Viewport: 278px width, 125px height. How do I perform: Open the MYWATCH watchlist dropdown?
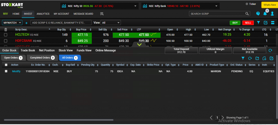pyautogui.click(x=12, y=23)
